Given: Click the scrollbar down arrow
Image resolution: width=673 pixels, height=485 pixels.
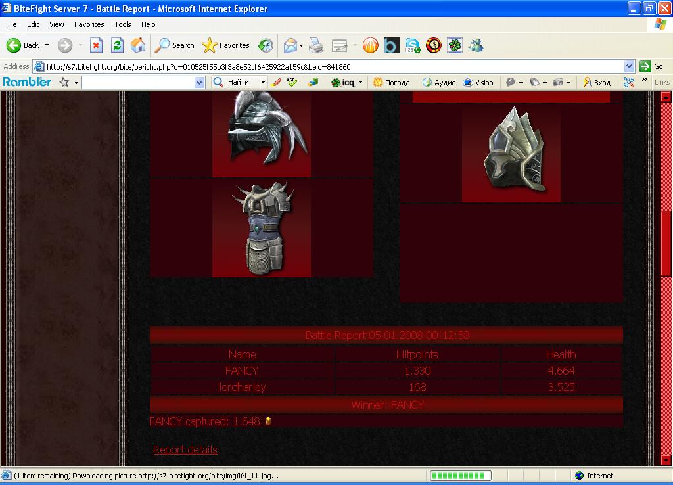Looking at the screenshot, I should (x=666, y=461).
